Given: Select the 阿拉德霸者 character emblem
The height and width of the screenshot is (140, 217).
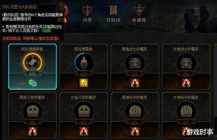Looking at the screenshot, I should (x=84, y=62).
